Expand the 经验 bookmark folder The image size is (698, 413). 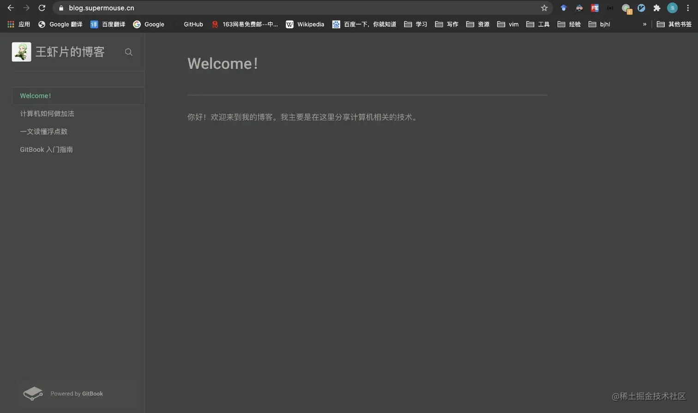pos(569,24)
